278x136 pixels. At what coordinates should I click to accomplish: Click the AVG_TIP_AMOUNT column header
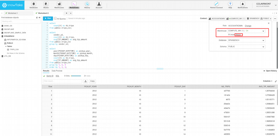254,87
